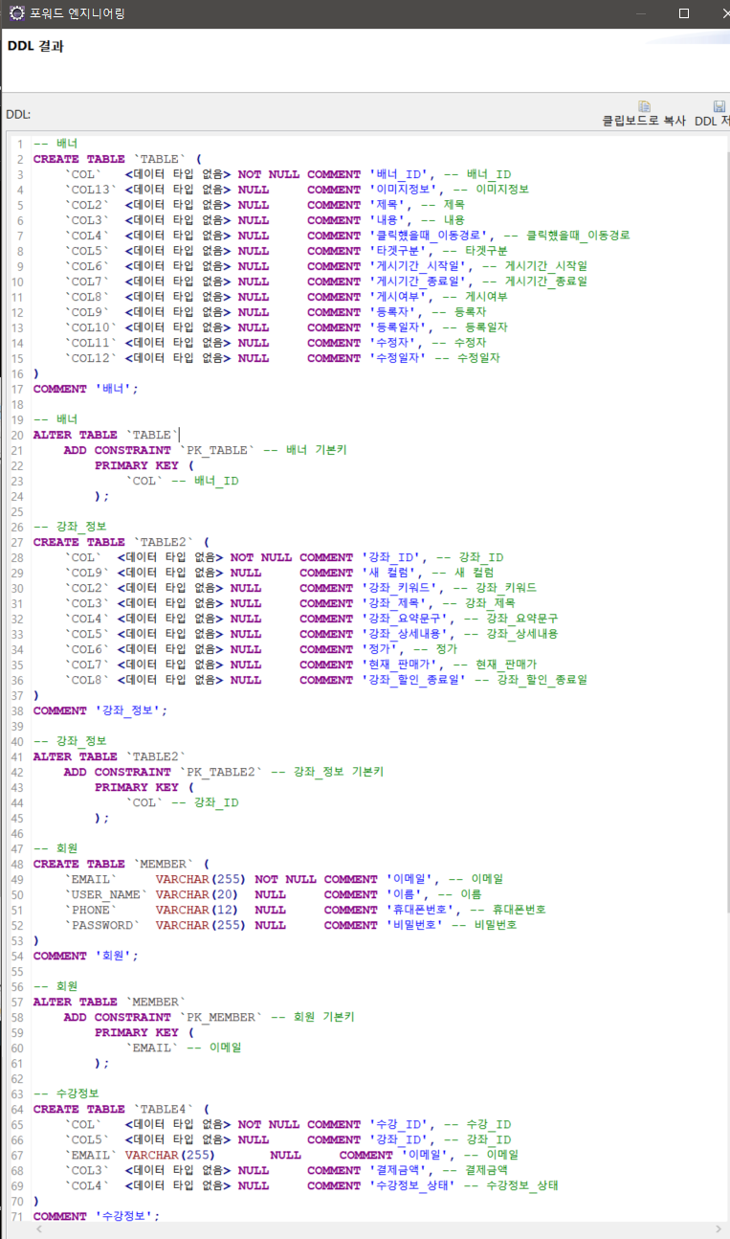Click the gear icon in the title bar
This screenshot has width=730, height=1239.
coord(16,13)
